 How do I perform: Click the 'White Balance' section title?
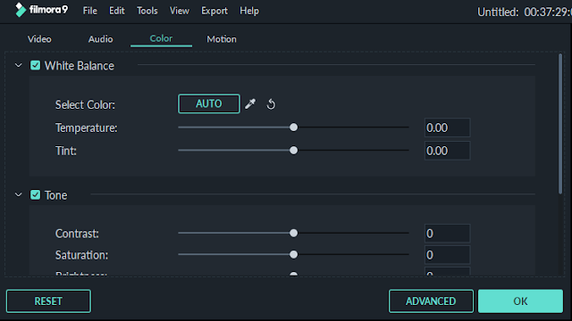click(x=80, y=66)
